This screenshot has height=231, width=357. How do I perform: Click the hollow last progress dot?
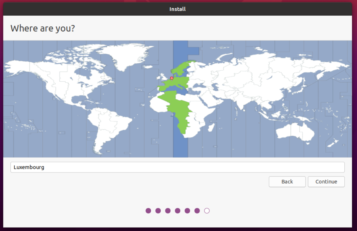pos(207,211)
